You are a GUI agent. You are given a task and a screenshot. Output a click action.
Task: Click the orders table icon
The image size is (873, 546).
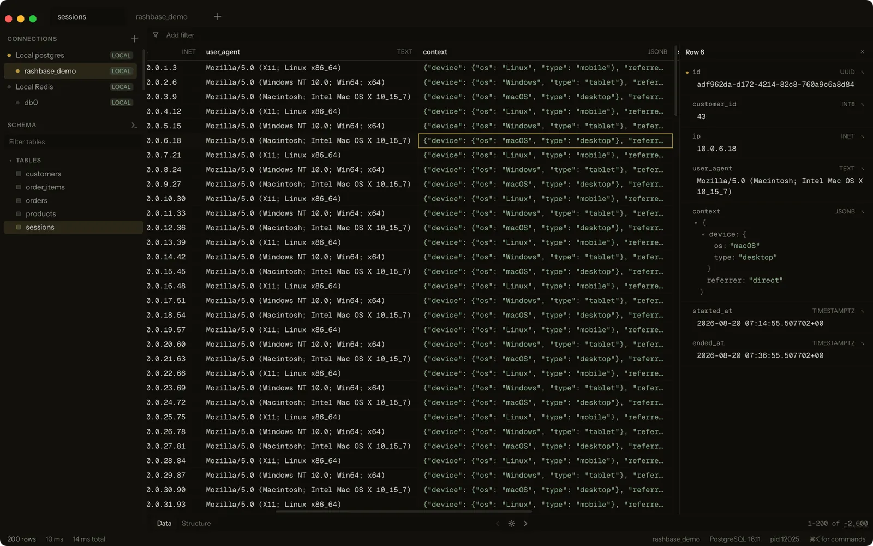(x=19, y=200)
